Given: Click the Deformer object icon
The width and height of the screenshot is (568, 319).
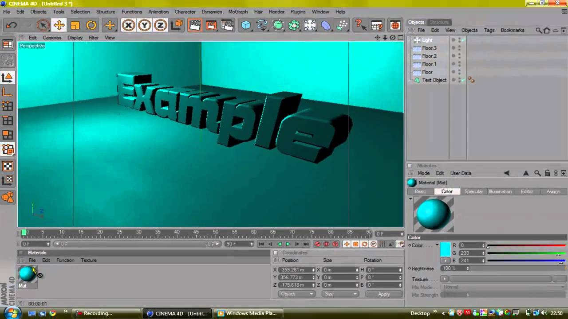Looking at the screenshot, I should (326, 25).
